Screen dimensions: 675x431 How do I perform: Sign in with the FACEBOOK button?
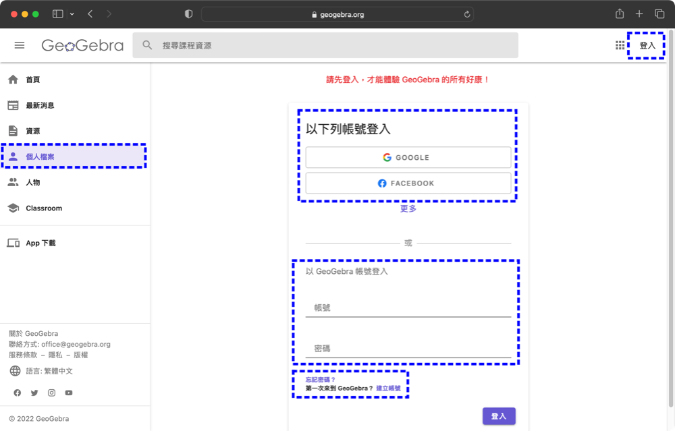tap(408, 183)
